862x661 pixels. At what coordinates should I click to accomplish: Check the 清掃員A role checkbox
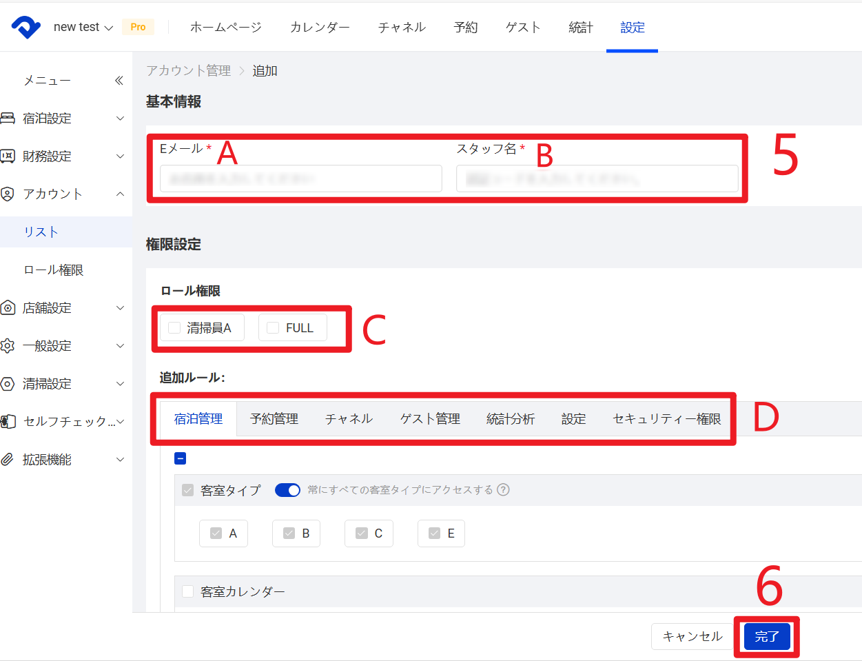pyautogui.click(x=175, y=328)
